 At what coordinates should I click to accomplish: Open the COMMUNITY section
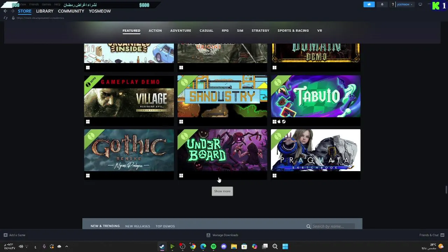click(x=71, y=11)
